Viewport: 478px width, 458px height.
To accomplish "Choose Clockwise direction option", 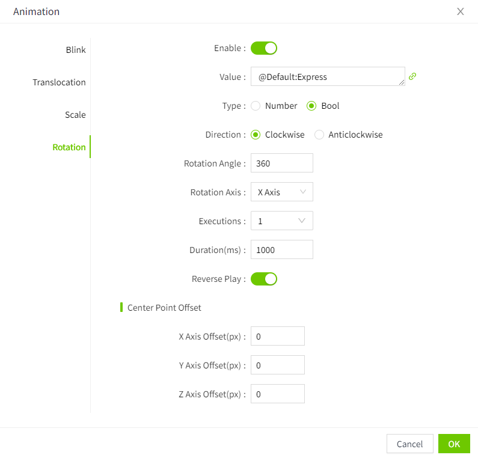I will point(256,135).
